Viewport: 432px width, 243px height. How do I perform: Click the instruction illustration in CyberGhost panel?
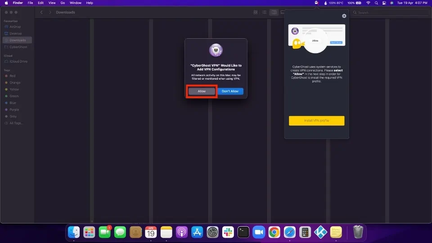tap(317, 39)
